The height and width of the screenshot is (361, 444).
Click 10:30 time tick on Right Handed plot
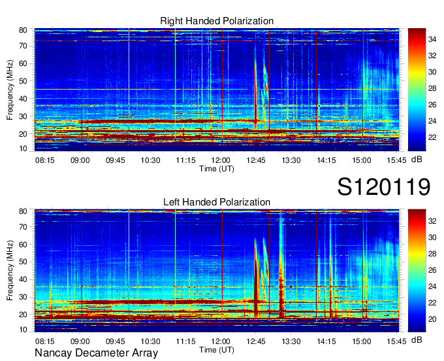pyautogui.click(x=151, y=160)
